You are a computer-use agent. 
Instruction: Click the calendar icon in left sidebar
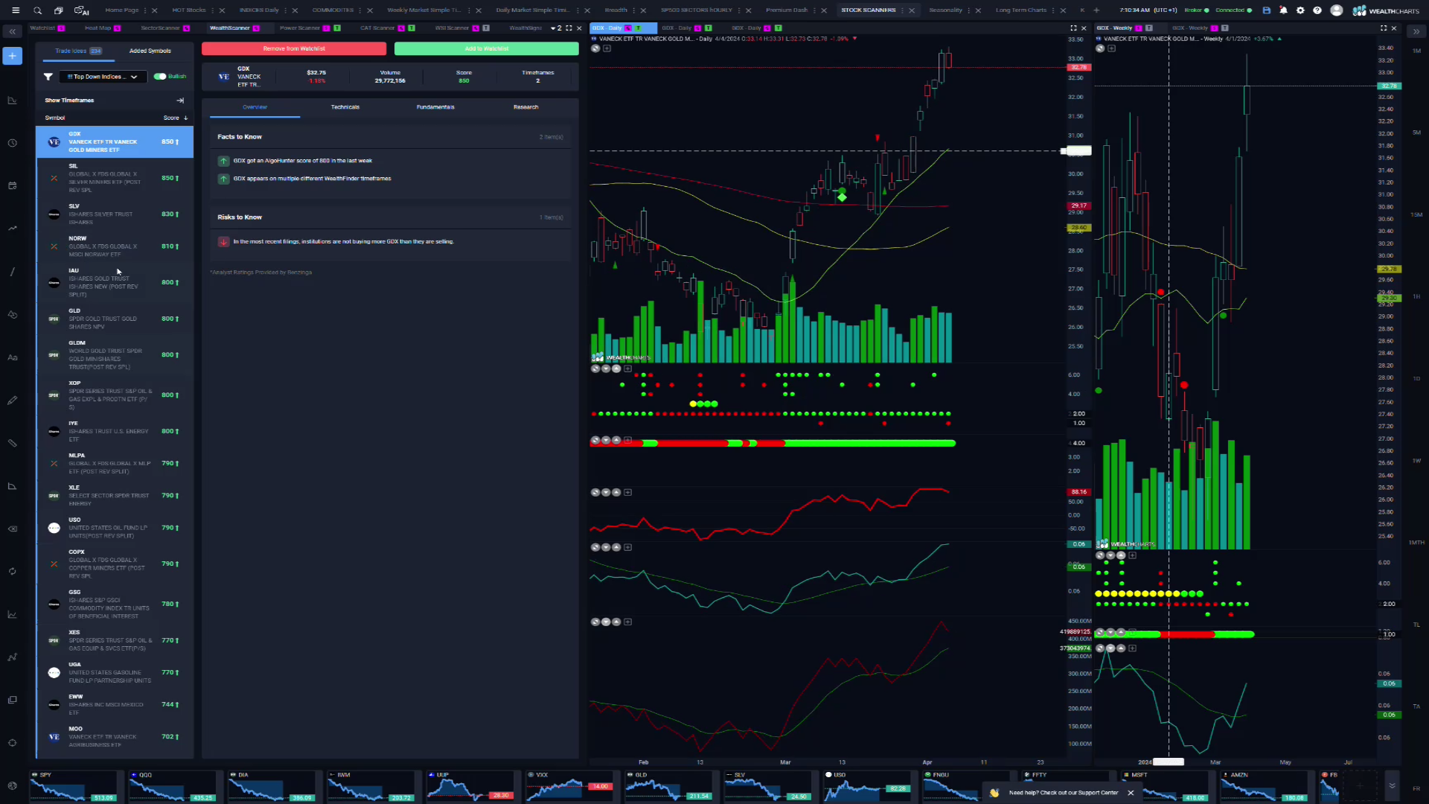(12, 185)
